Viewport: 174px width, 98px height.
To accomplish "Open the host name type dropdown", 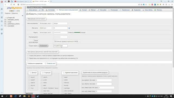I will click(46, 28).
